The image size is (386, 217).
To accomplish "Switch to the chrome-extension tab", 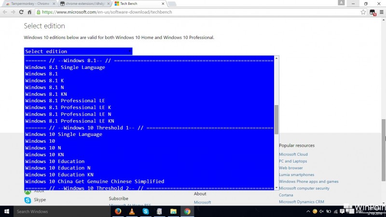I will click(84, 4).
